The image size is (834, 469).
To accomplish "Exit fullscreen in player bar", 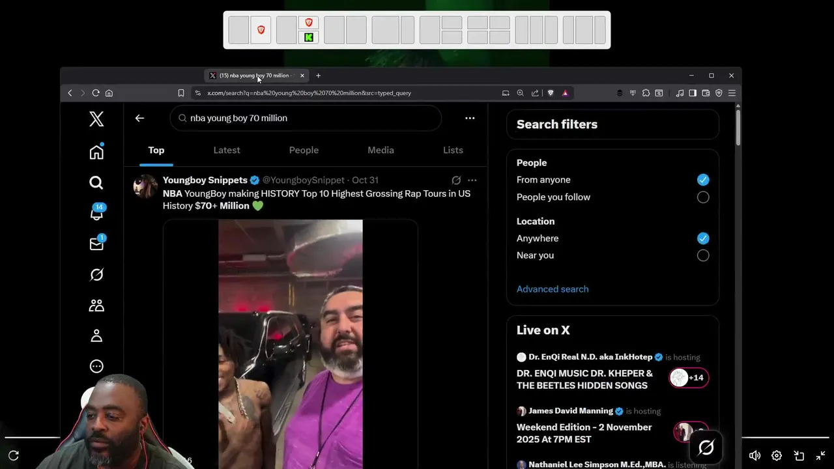I will (x=820, y=456).
